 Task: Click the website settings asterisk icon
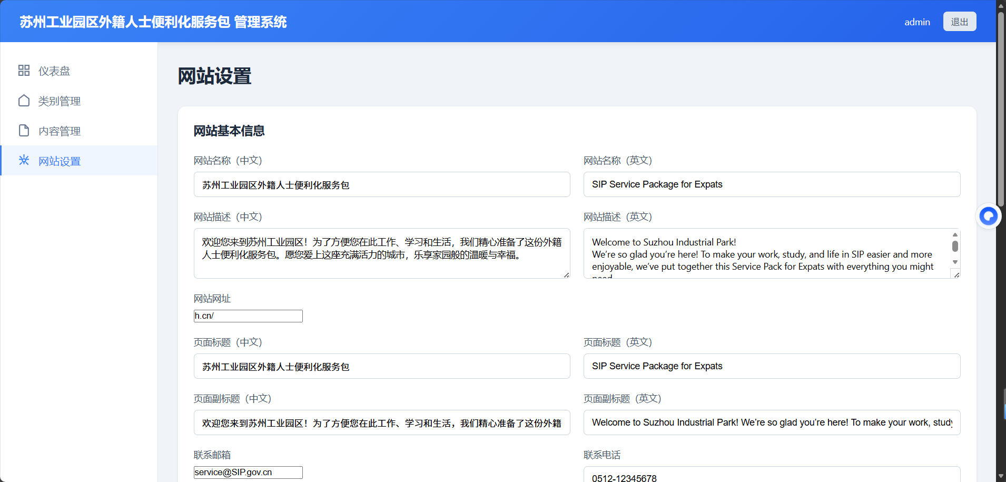(24, 160)
